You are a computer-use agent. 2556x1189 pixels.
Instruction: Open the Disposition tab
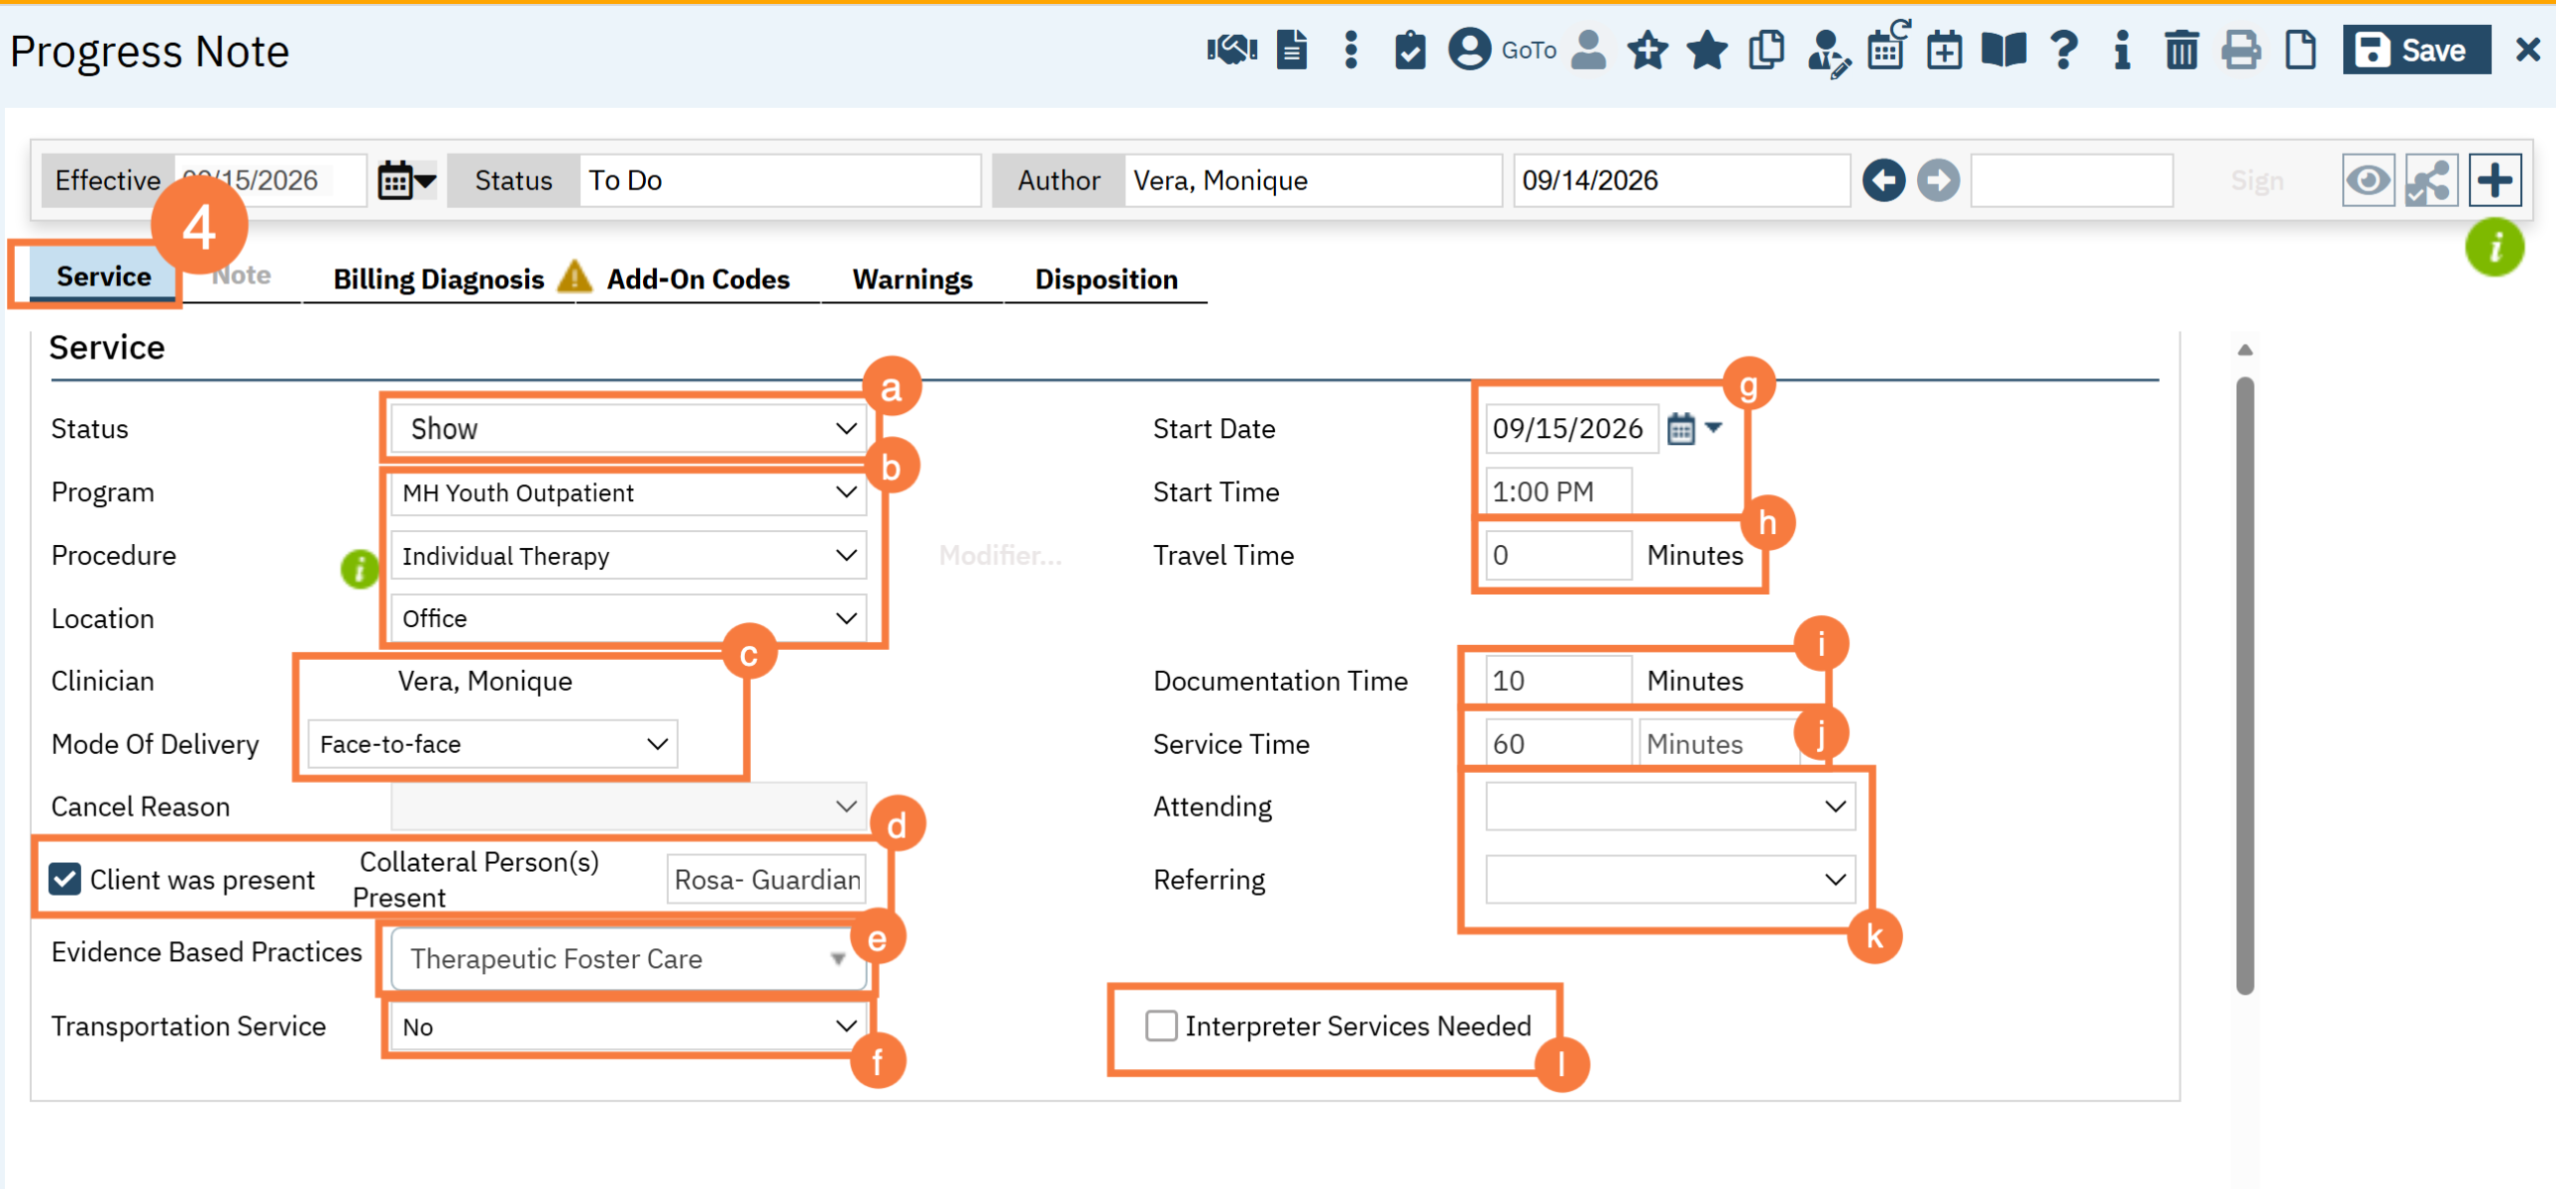tap(1106, 279)
